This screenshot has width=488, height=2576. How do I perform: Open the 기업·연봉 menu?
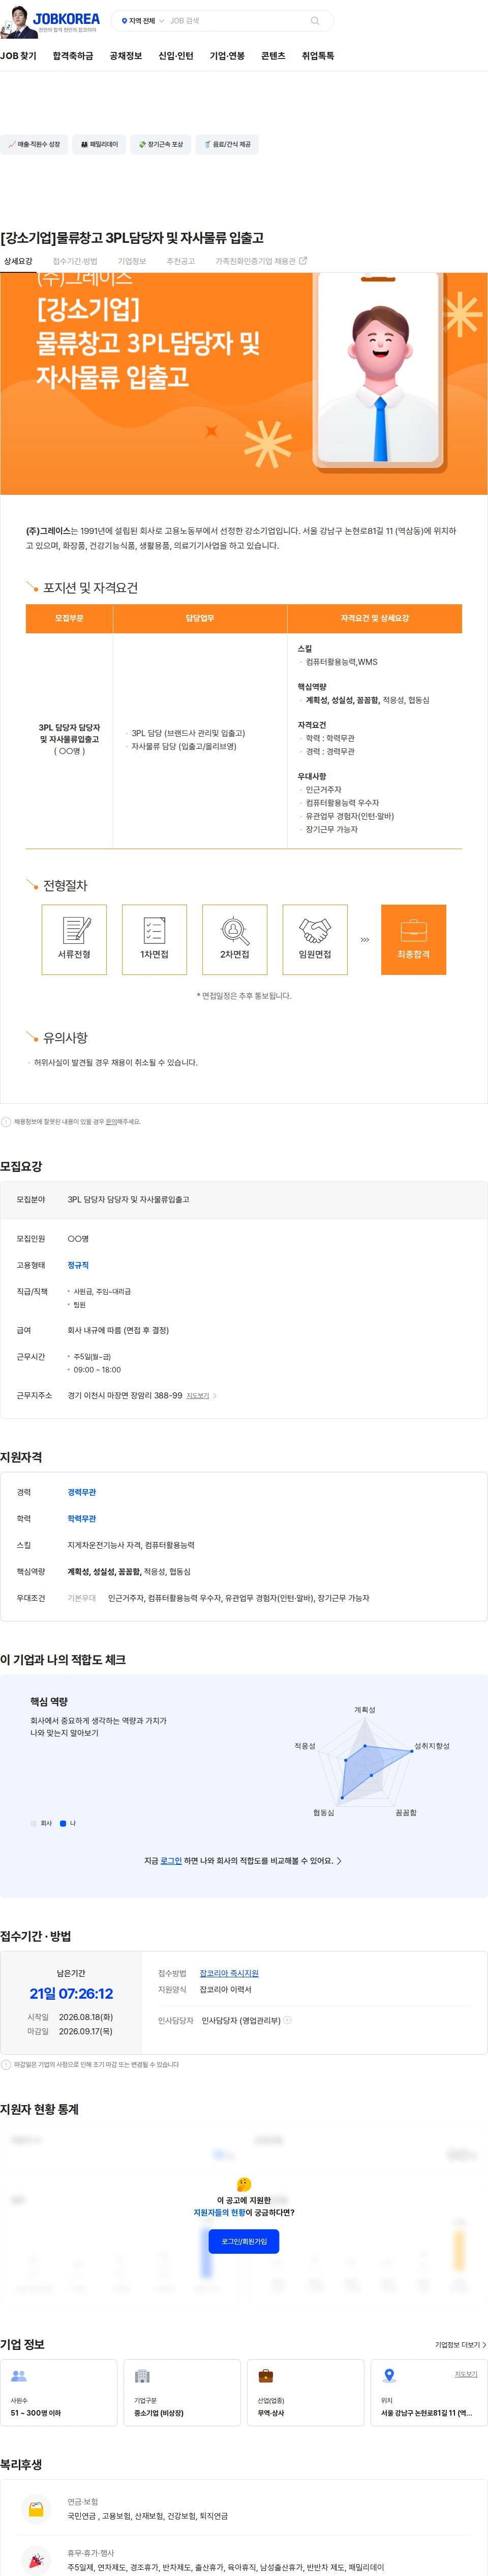[228, 56]
